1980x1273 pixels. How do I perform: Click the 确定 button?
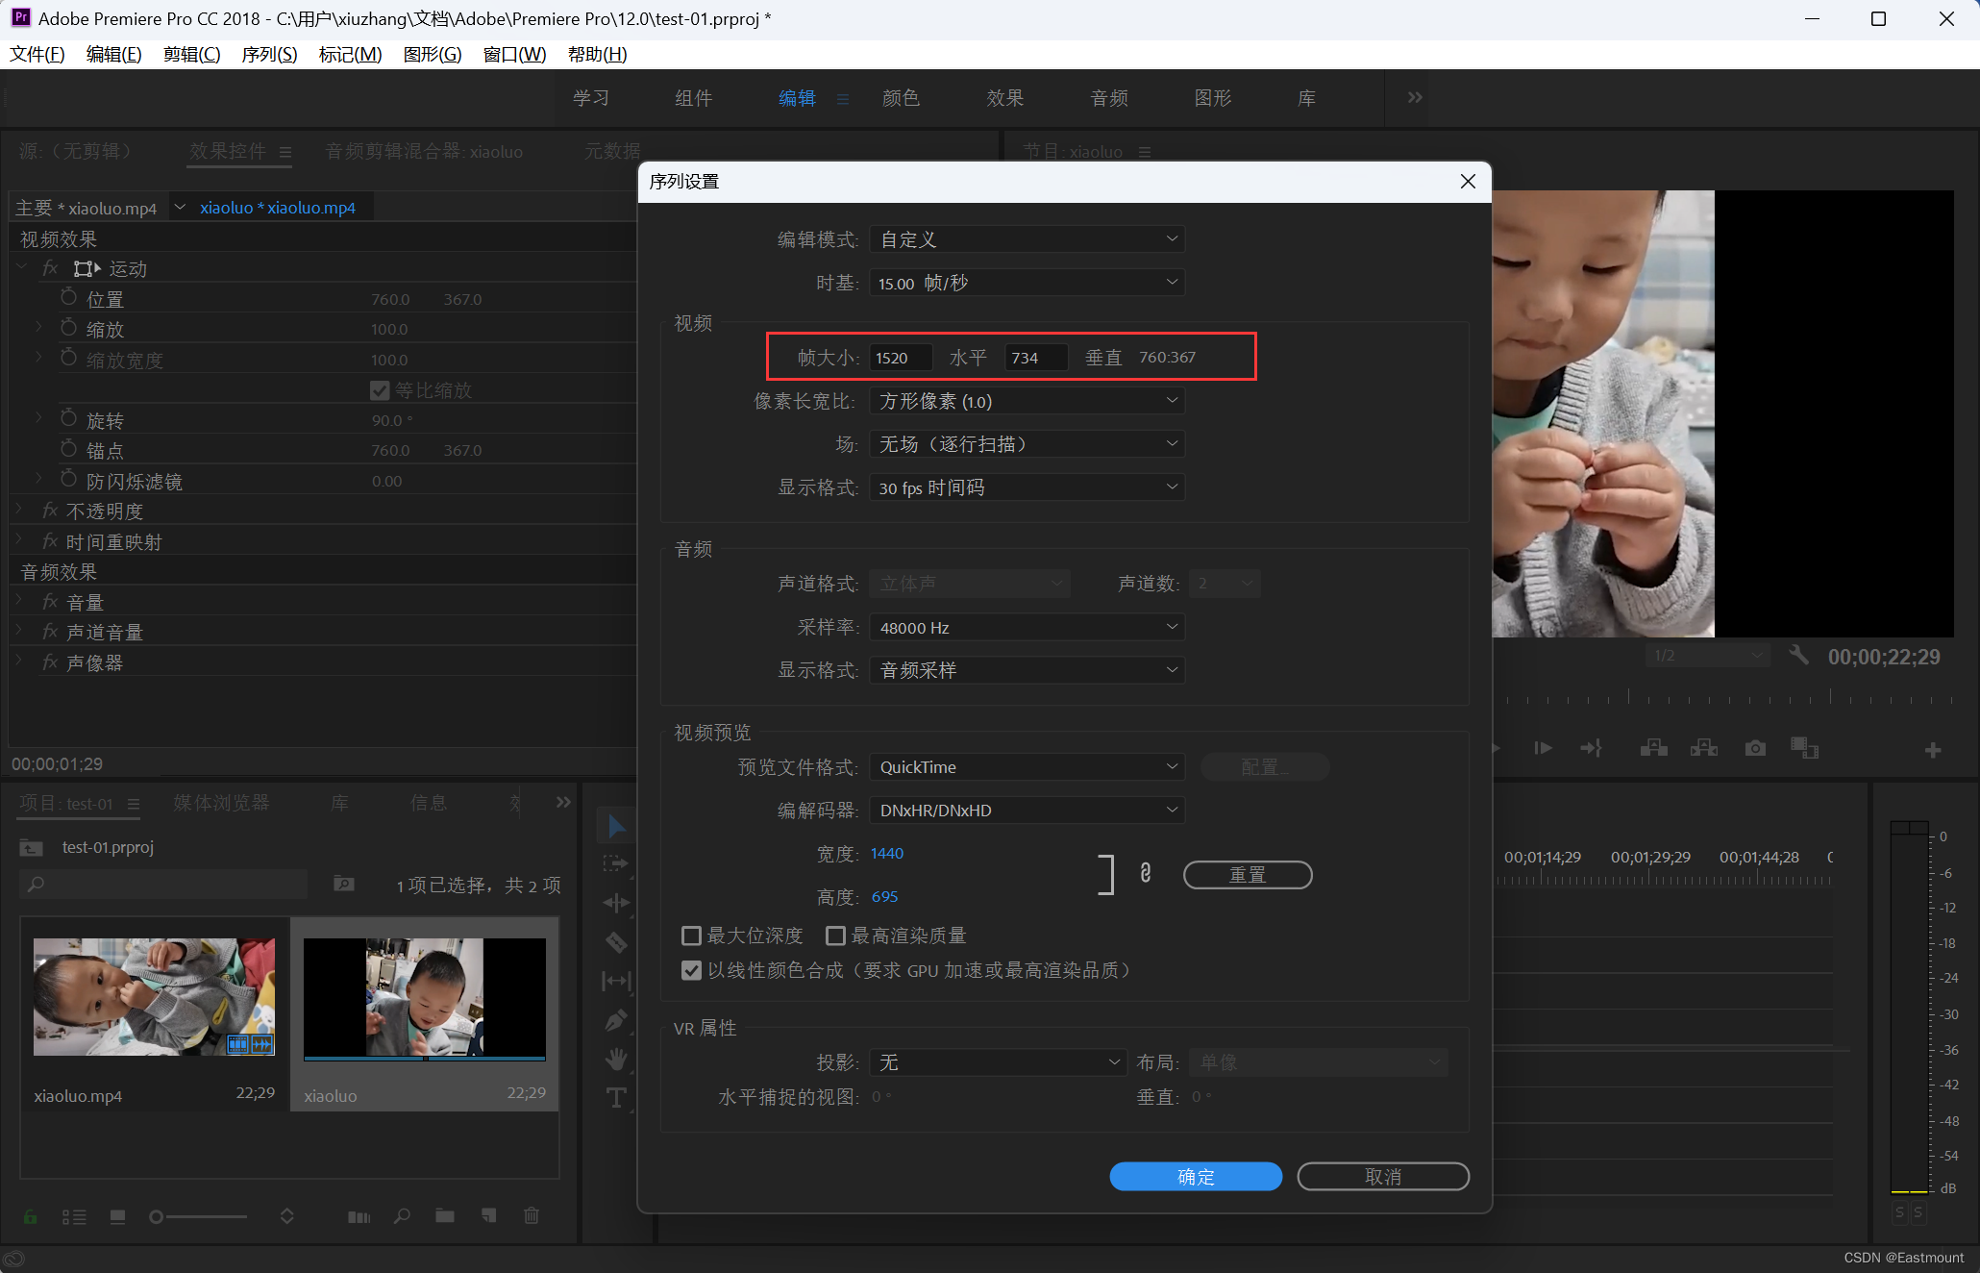pos(1195,1176)
